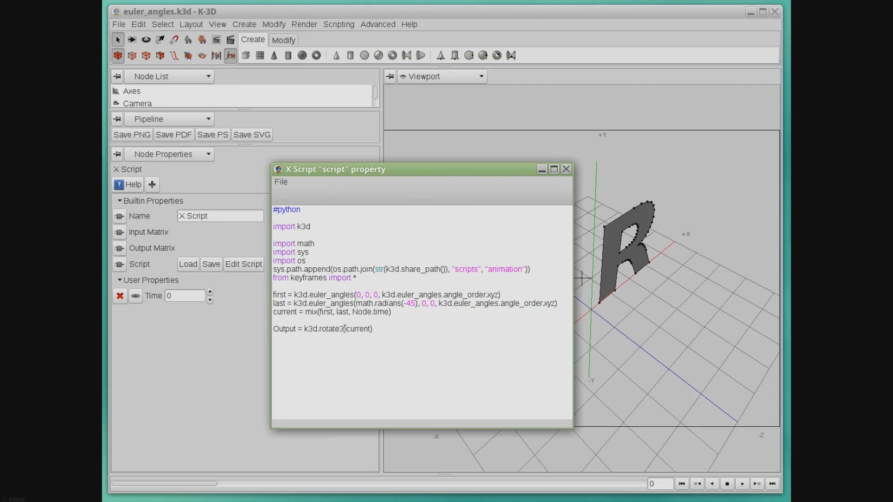Collapse the Builtin Properties section
This screenshot has width=893, height=502.
click(120, 201)
